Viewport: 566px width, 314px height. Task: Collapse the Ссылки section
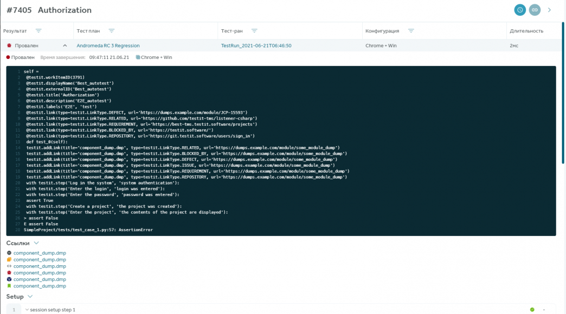click(36, 243)
